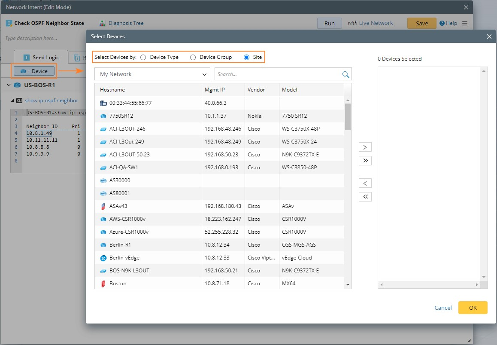Click the OK button

(x=473, y=308)
